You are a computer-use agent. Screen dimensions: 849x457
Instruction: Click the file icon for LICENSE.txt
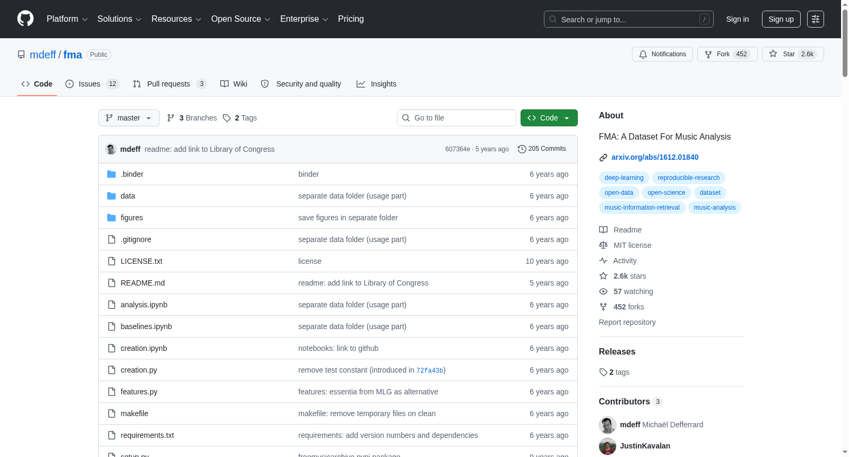point(111,261)
